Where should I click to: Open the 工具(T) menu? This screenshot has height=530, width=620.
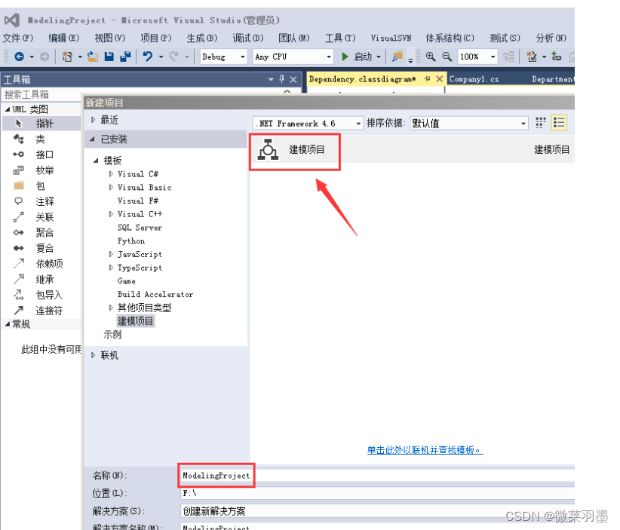coord(340,38)
